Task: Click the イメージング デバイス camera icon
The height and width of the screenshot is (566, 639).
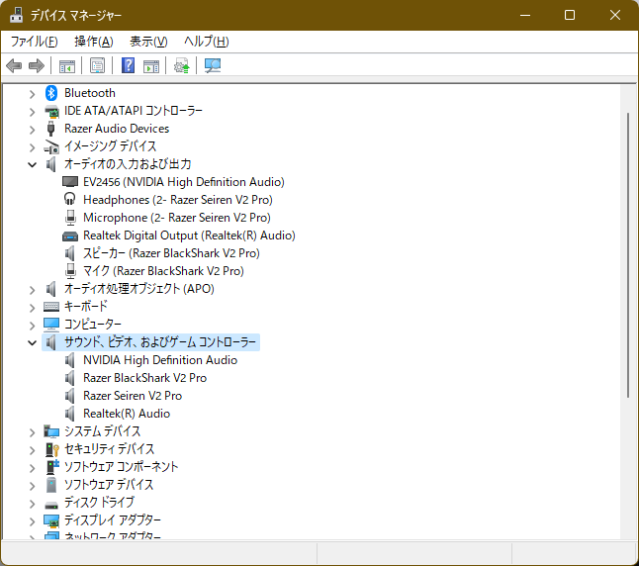Action: (x=51, y=146)
